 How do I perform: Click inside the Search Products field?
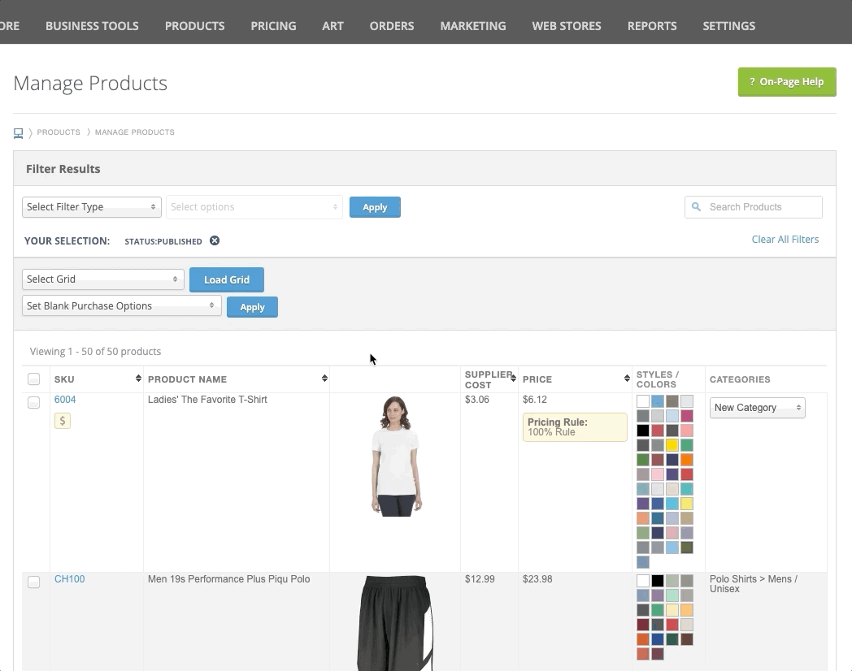pos(756,206)
